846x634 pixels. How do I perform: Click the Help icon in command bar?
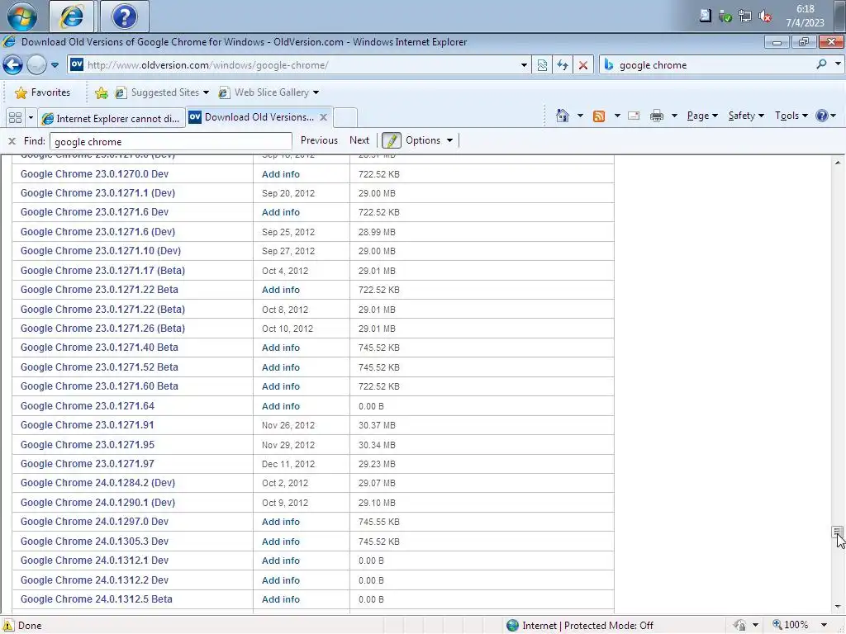pos(822,116)
